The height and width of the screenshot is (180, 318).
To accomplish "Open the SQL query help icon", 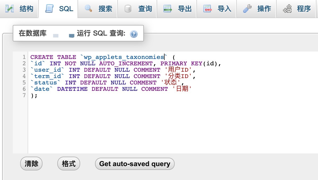I will point(134,34).
